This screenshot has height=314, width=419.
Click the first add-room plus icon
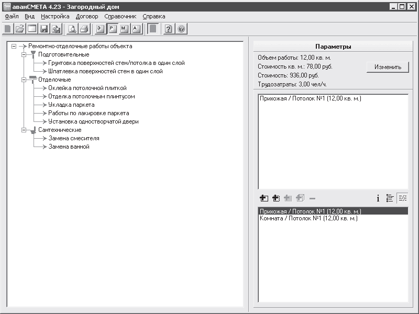pos(264,198)
